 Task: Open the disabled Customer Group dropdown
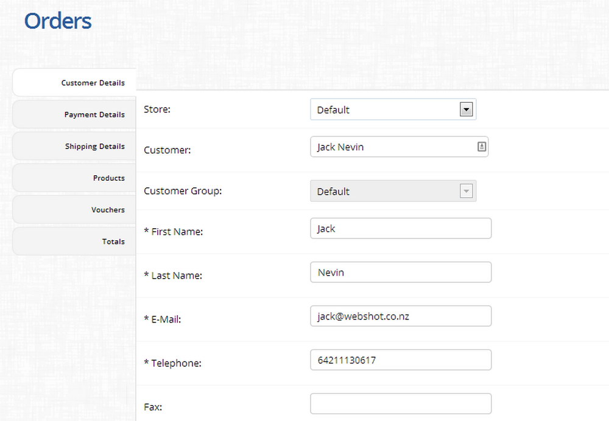pos(393,191)
